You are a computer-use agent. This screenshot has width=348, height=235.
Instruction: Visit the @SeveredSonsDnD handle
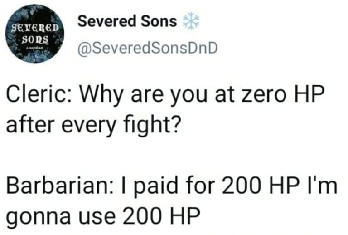tap(148, 48)
